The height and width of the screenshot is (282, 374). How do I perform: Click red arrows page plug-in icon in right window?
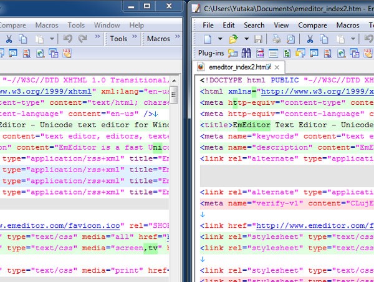click(x=327, y=53)
